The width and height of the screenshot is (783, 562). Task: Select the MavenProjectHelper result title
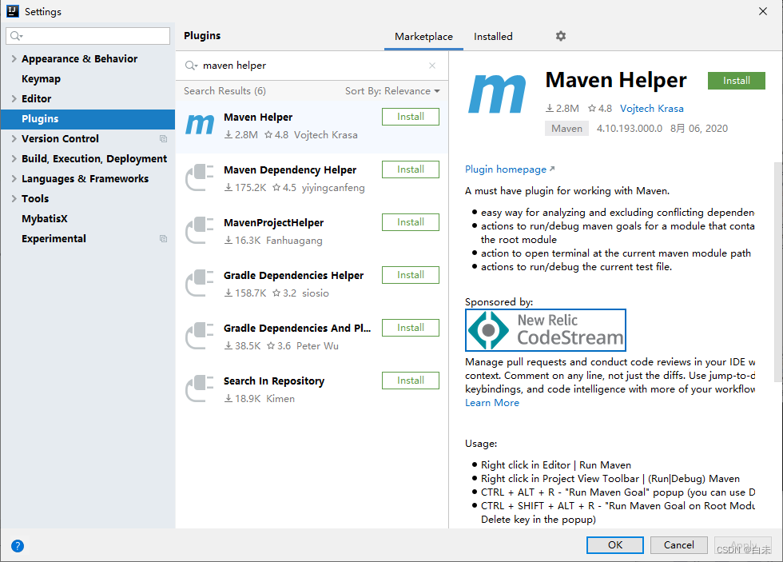[273, 223]
